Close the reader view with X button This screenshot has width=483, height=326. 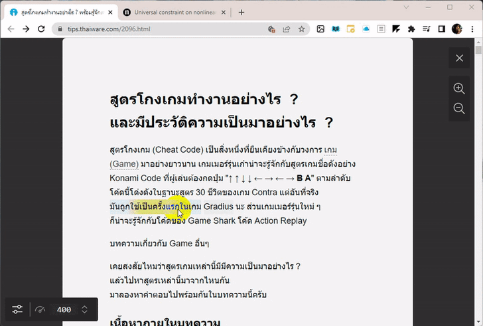[x=459, y=58]
